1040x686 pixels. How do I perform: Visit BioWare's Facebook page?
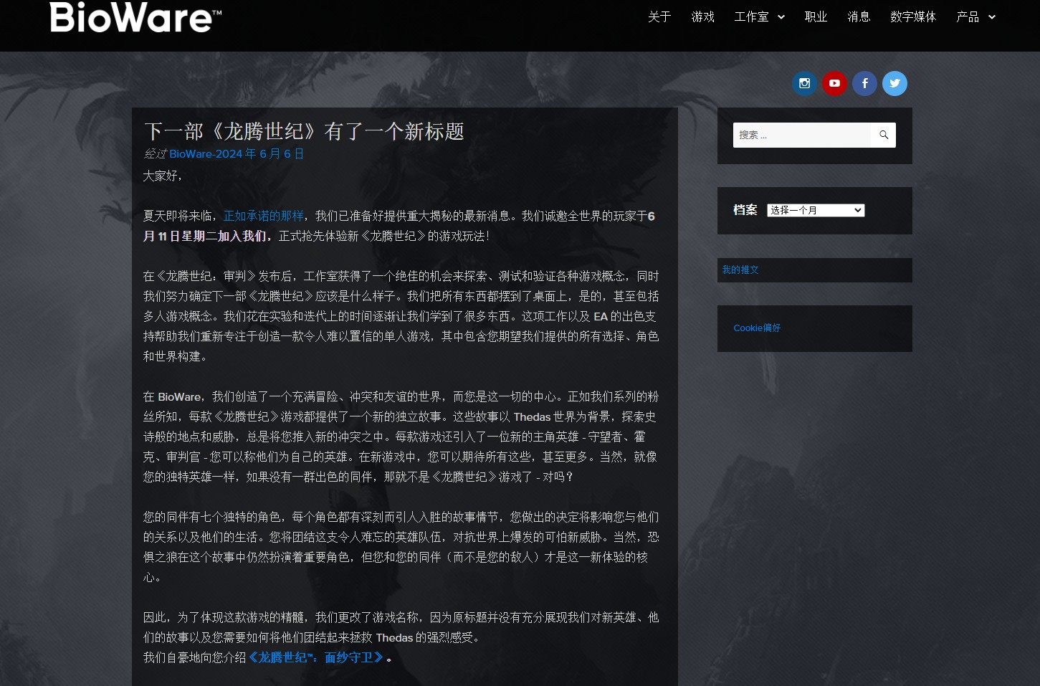pyautogui.click(x=864, y=83)
